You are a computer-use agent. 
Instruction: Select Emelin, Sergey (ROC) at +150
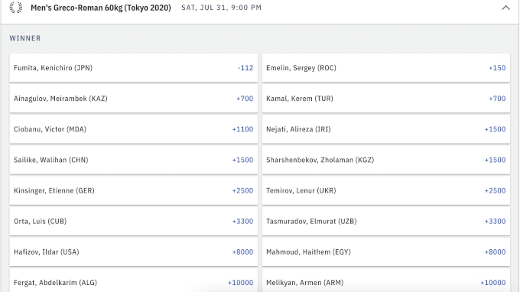386,67
